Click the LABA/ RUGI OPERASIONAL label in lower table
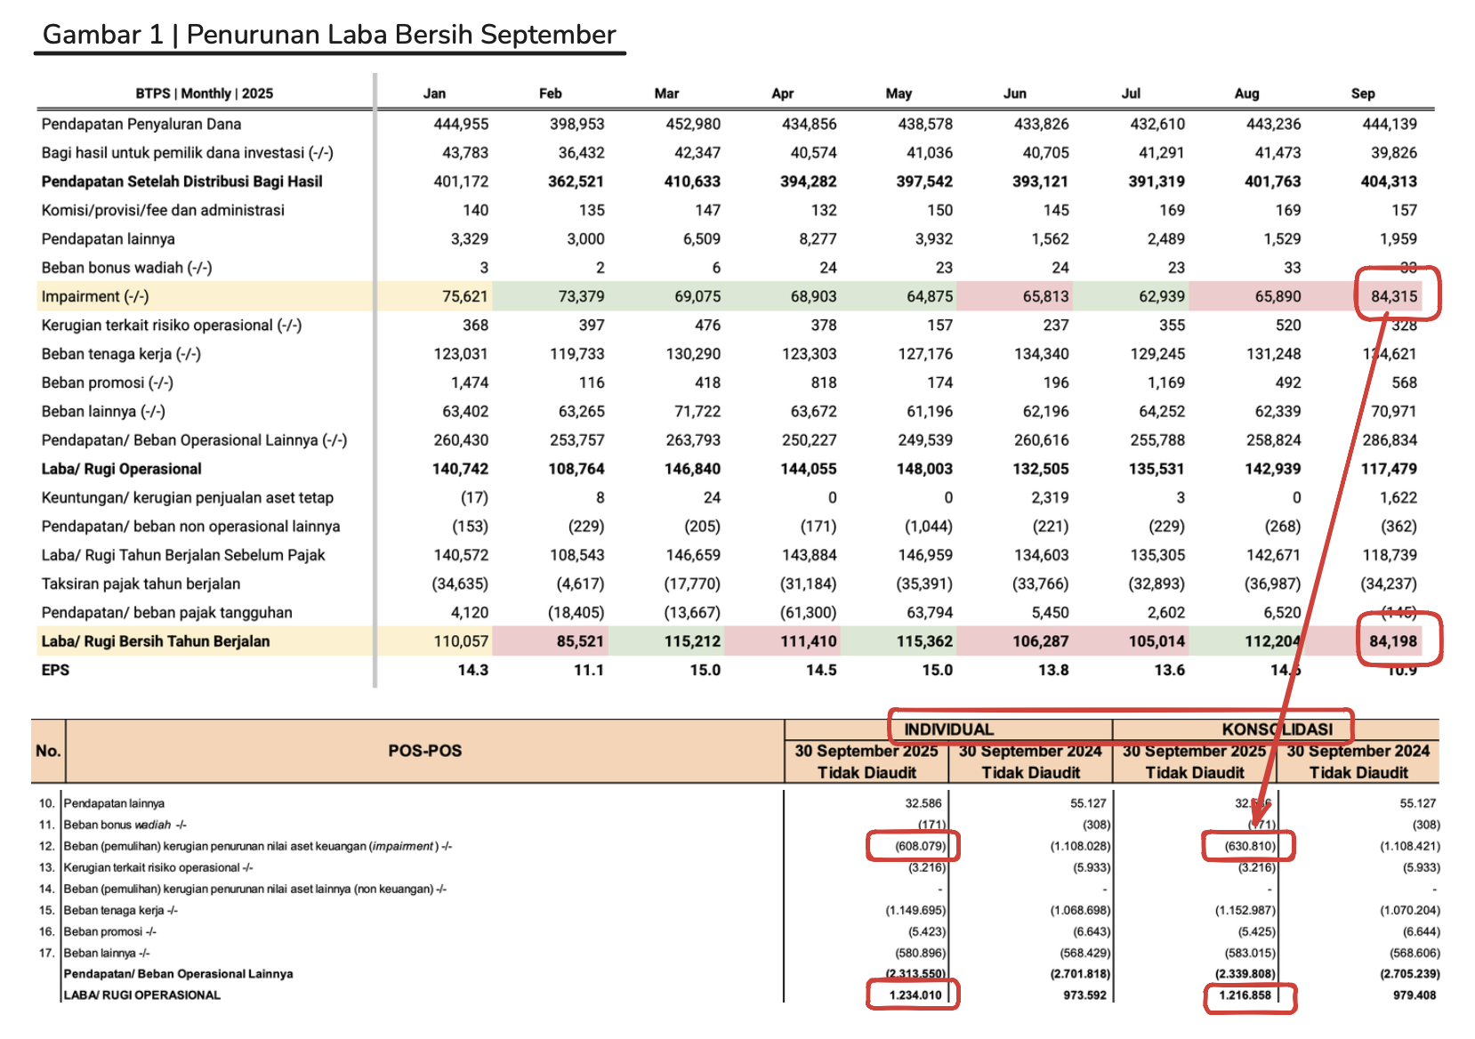 [142, 995]
